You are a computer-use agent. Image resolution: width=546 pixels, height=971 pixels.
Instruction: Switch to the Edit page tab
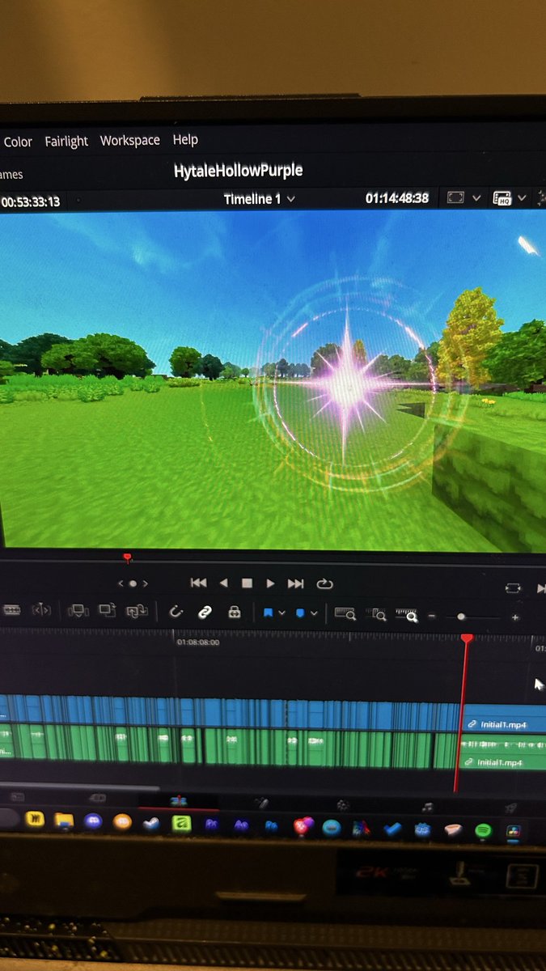[178, 801]
